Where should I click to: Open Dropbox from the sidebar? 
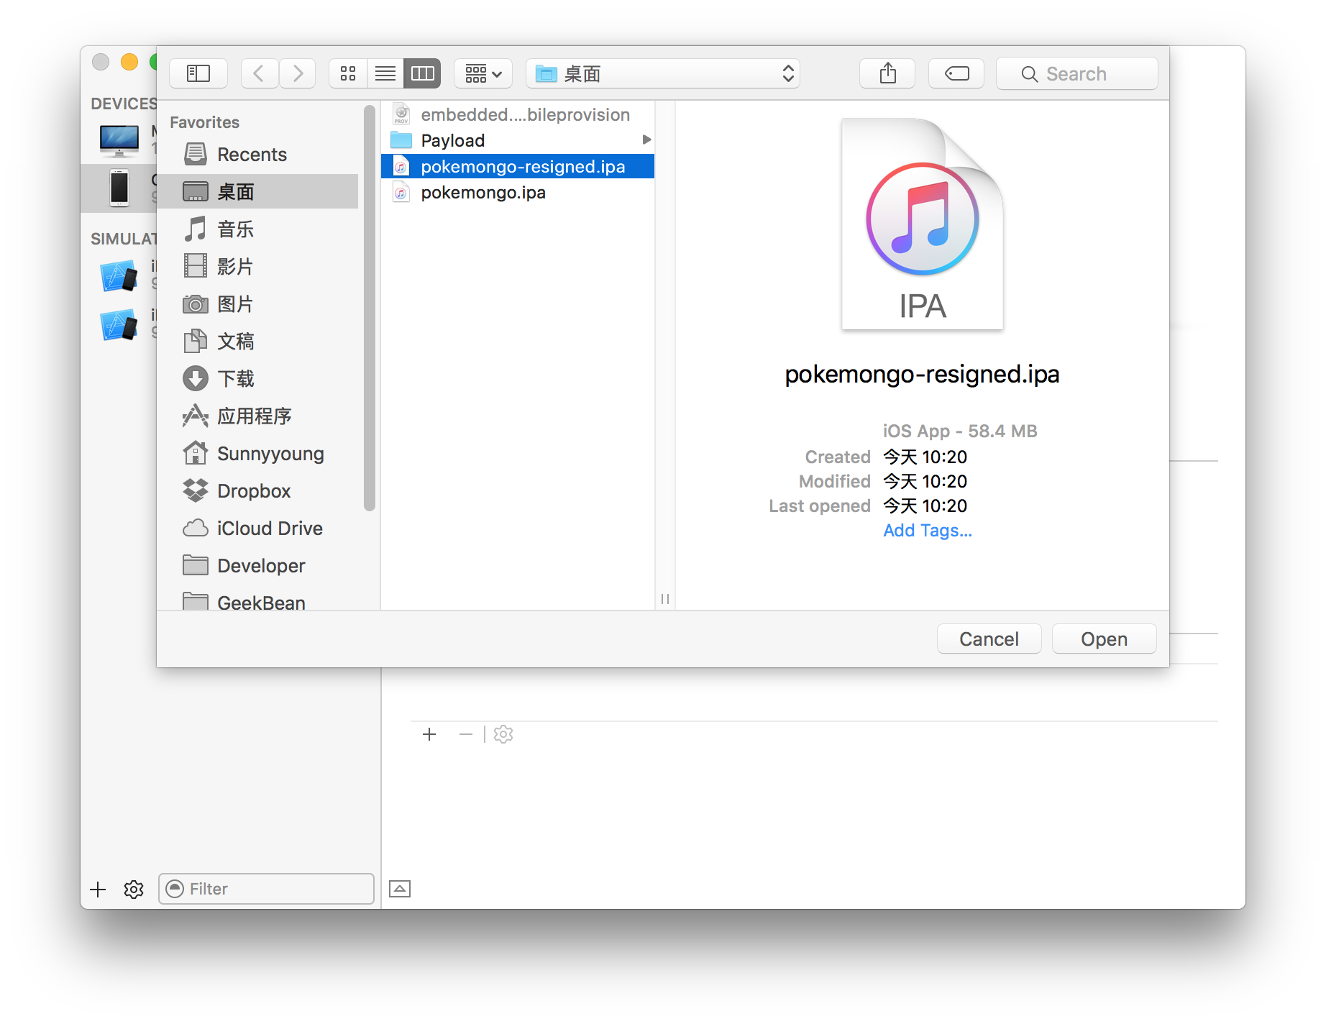click(253, 491)
